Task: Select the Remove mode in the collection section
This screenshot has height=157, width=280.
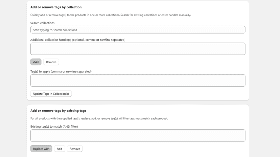Action: click(51, 62)
